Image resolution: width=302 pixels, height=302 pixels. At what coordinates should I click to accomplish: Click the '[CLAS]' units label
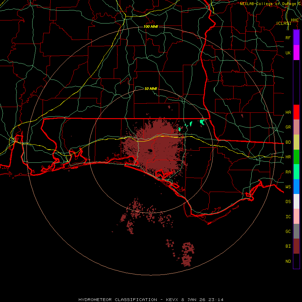point(284,23)
